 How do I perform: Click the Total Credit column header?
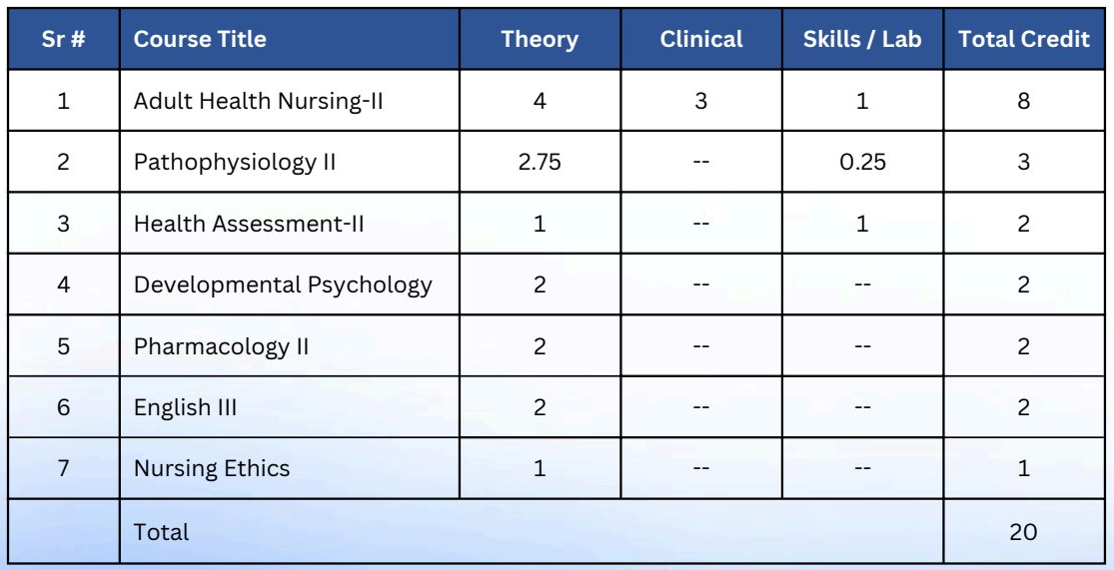pos(1024,39)
